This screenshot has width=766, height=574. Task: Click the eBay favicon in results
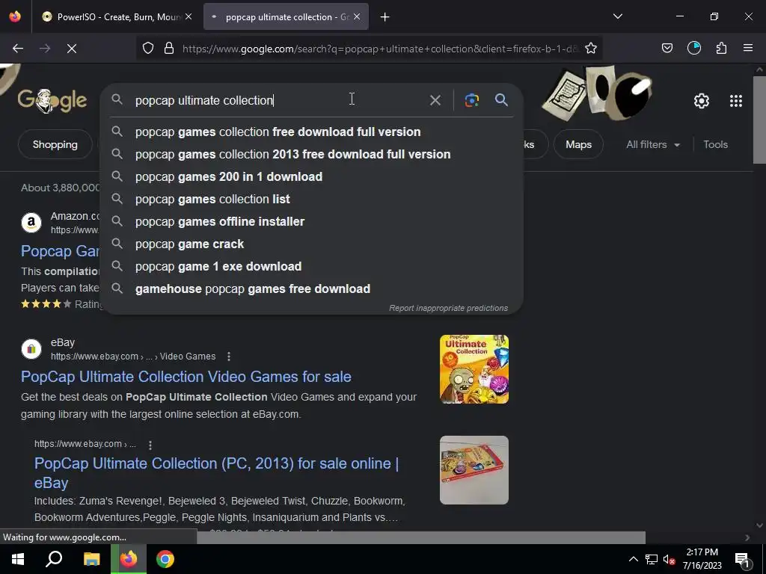tap(31, 349)
